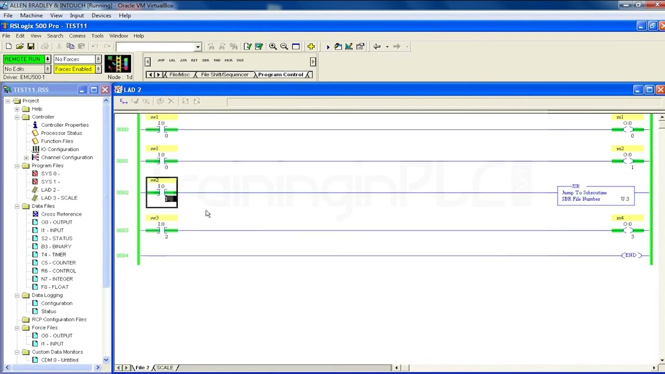Open the Tools menu
This screenshot has height=374, width=665.
[97, 36]
